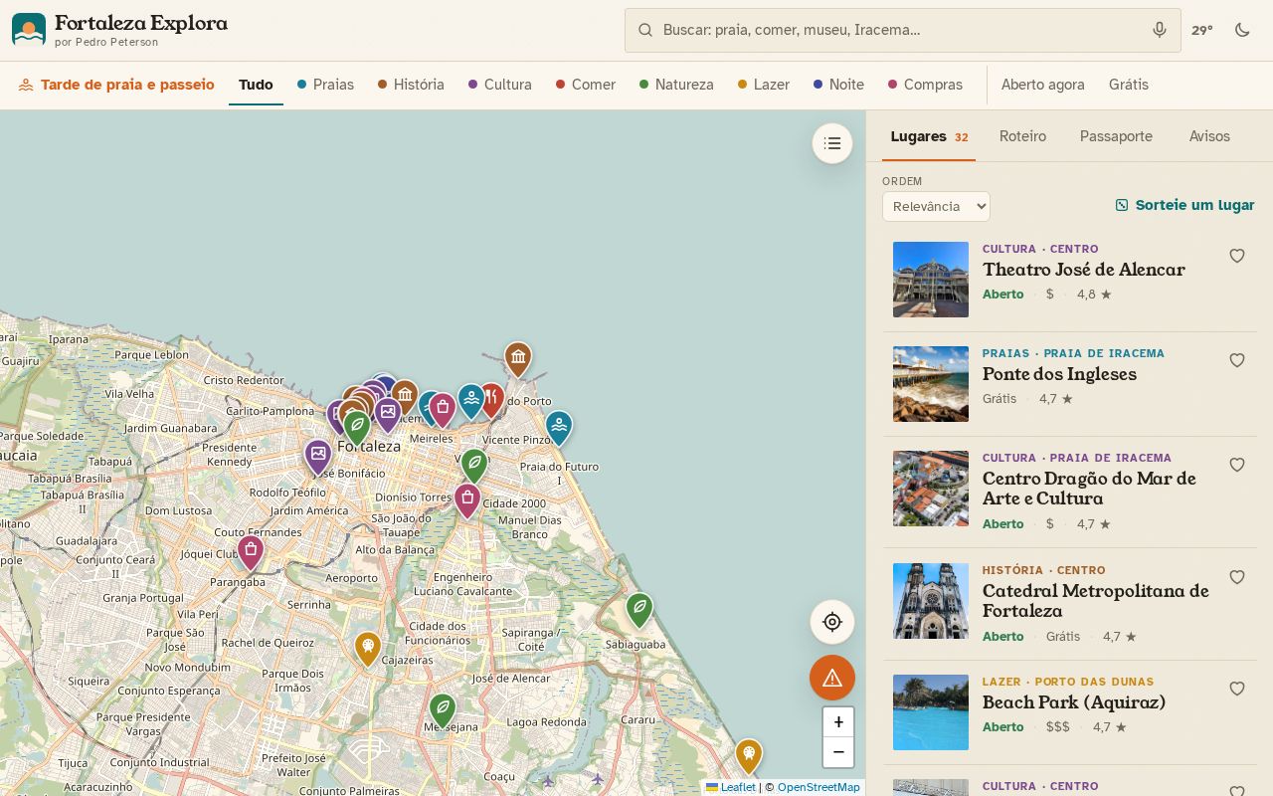Open Ponte dos Ingleses thumbnail
1273x796 pixels.
pos(931,384)
